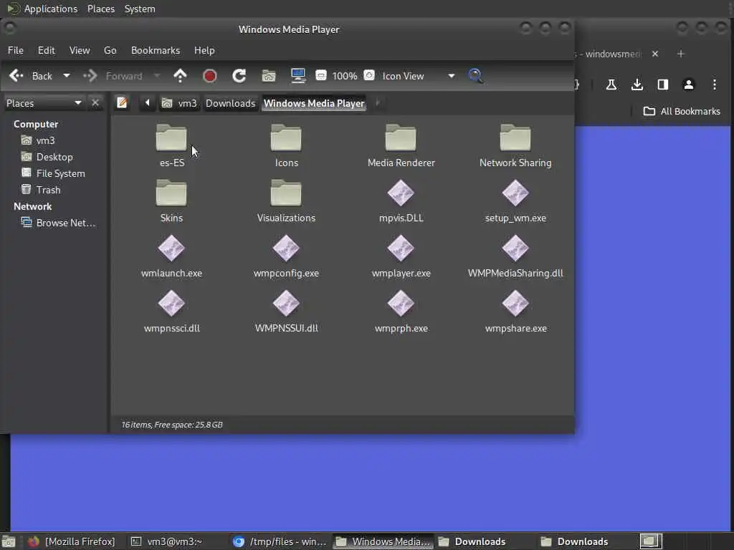Click the red Stop loading icon

pyautogui.click(x=210, y=76)
